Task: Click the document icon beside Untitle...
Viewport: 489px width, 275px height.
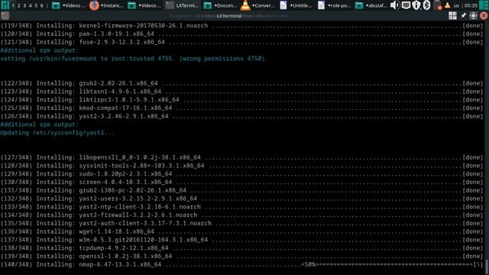Action: point(283,5)
